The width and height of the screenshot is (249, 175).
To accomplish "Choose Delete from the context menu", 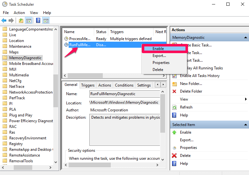I will point(164,70).
